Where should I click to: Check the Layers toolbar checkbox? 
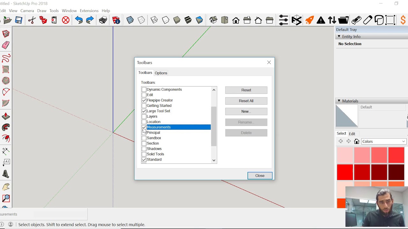[144, 117]
